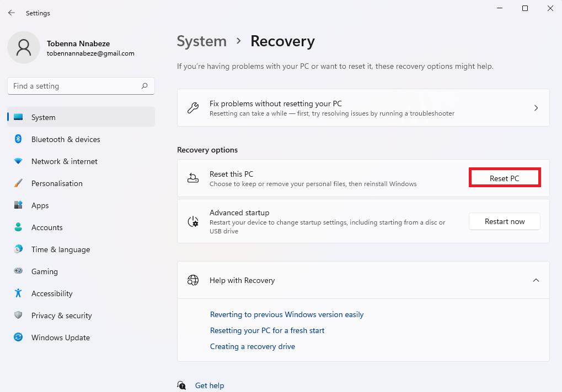The width and height of the screenshot is (562, 392).
Task: Click the back arrow in title bar
Action: [x=12, y=13]
